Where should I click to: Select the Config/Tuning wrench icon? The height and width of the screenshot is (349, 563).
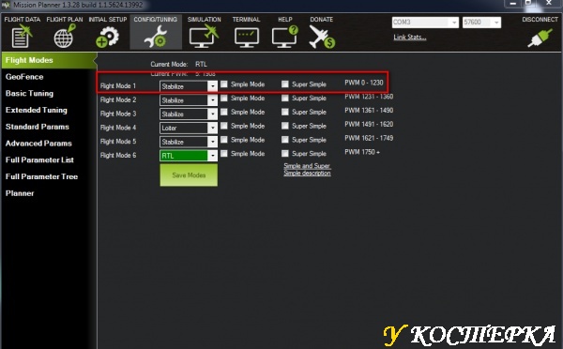point(156,37)
